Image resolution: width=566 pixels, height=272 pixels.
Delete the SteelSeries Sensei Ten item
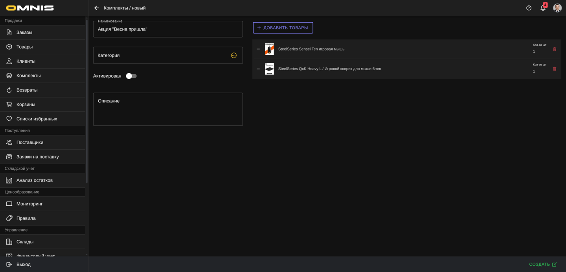pos(555,49)
